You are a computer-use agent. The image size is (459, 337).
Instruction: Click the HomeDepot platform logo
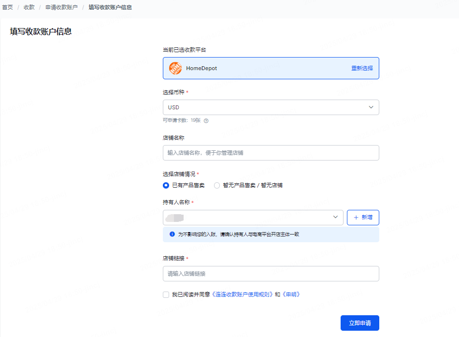(x=175, y=68)
